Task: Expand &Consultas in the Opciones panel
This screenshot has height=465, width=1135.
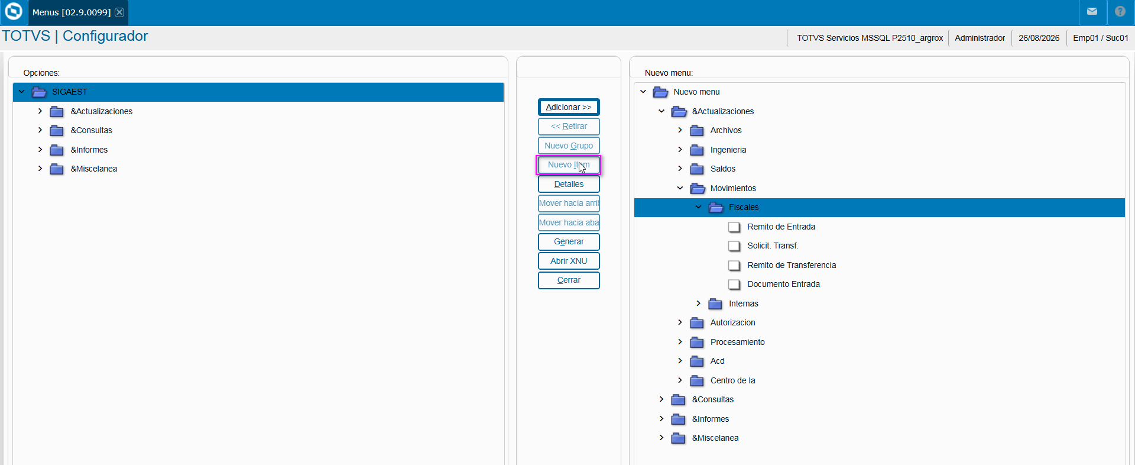Action: (x=40, y=130)
